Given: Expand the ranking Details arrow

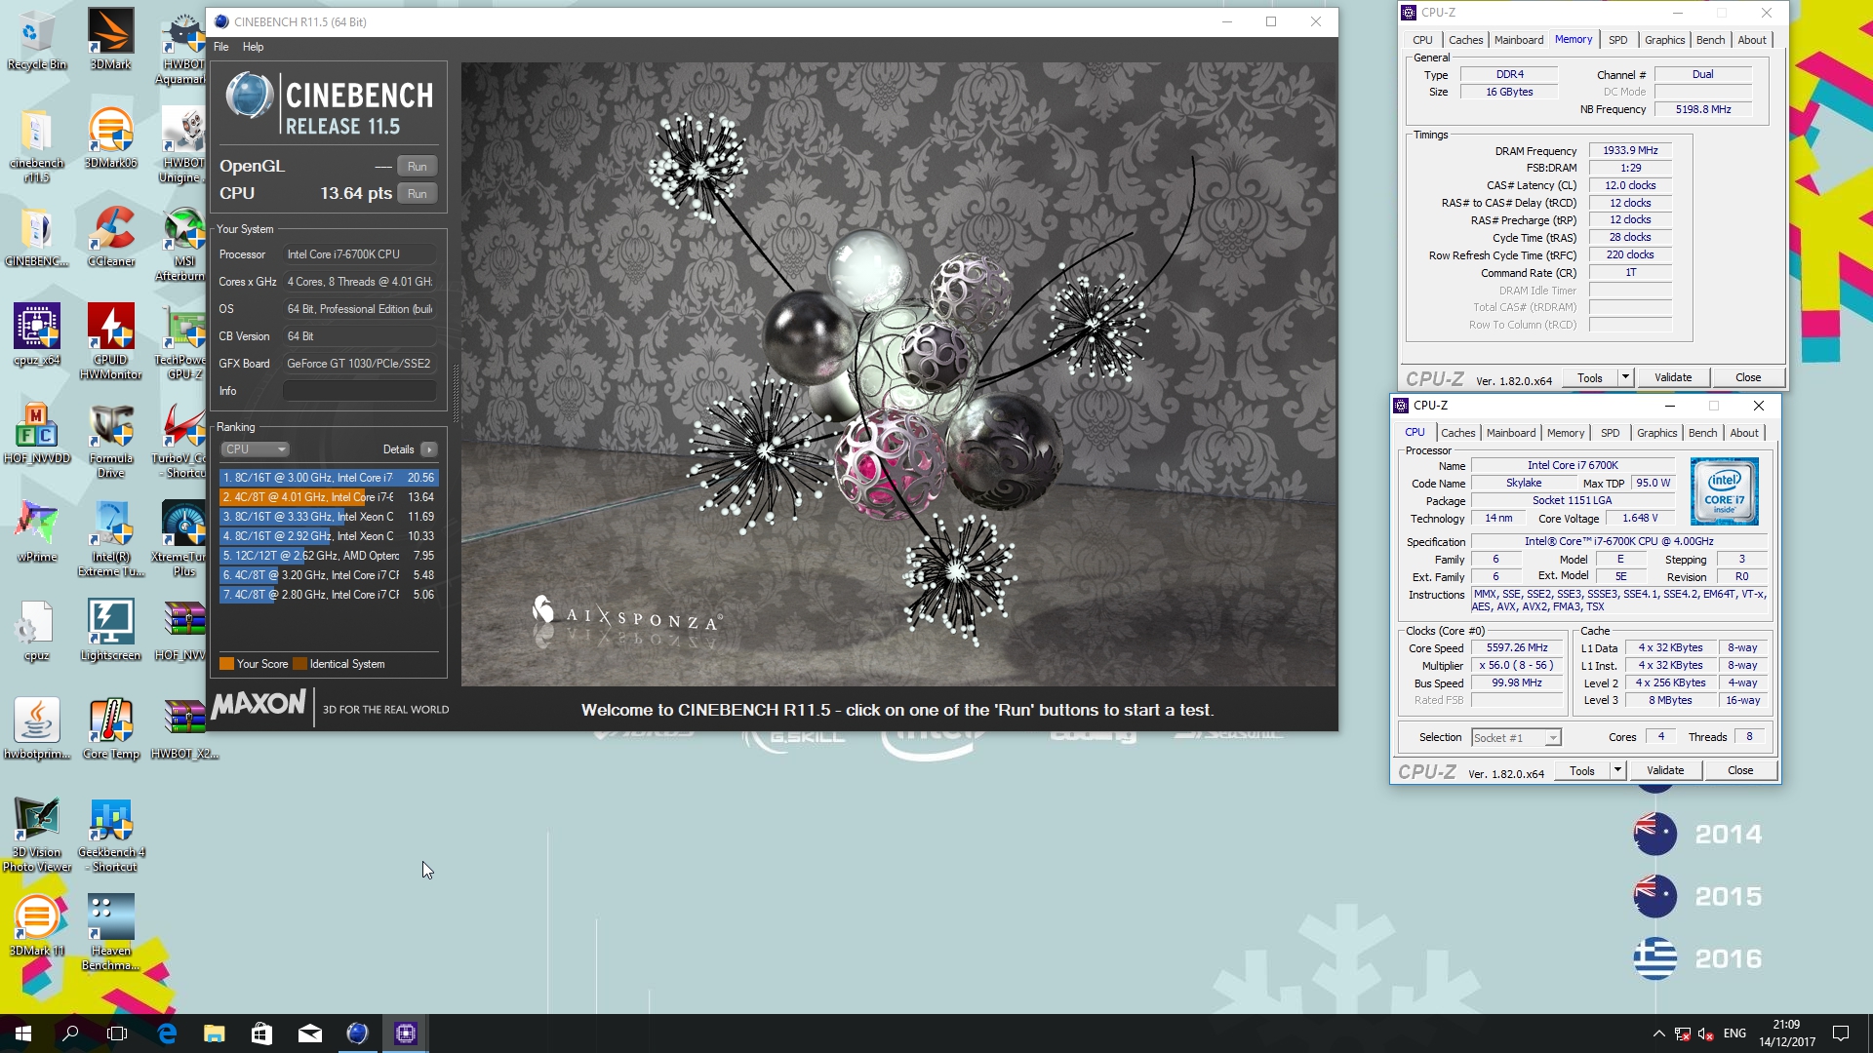Looking at the screenshot, I should coord(429,449).
